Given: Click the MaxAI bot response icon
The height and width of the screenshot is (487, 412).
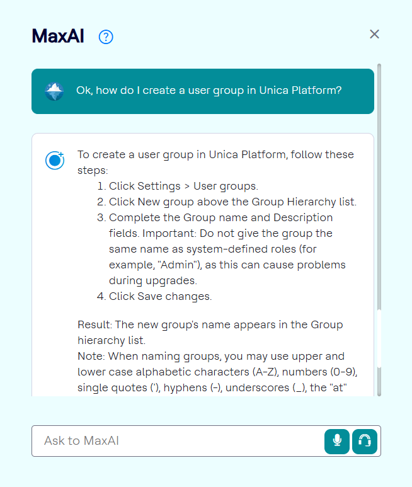Looking at the screenshot, I should point(54,160).
